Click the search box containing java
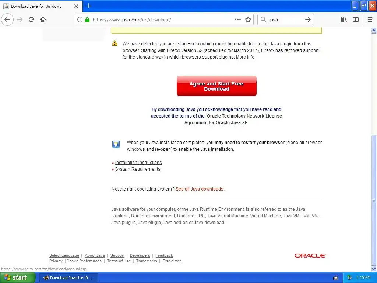This screenshot has width=377, height=283. (x=285, y=20)
